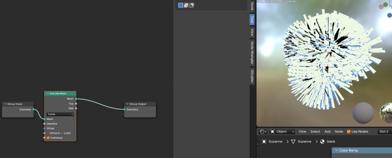The image size is (392, 158).
Task: Open the Object shader type dropdown
Action: pyautogui.click(x=282, y=132)
